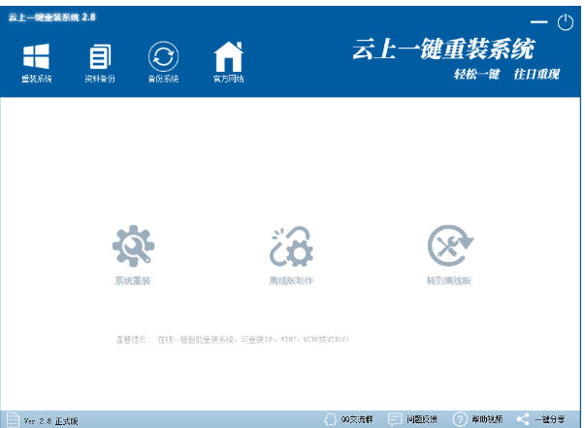The width and height of the screenshot is (585, 428).
Task: Click the Ver 2.8 正式版 version text
Action: click(50, 421)
